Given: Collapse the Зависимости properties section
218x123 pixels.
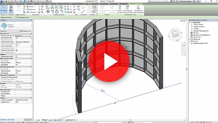Looking at the screenshot, I should click(31, 33).
